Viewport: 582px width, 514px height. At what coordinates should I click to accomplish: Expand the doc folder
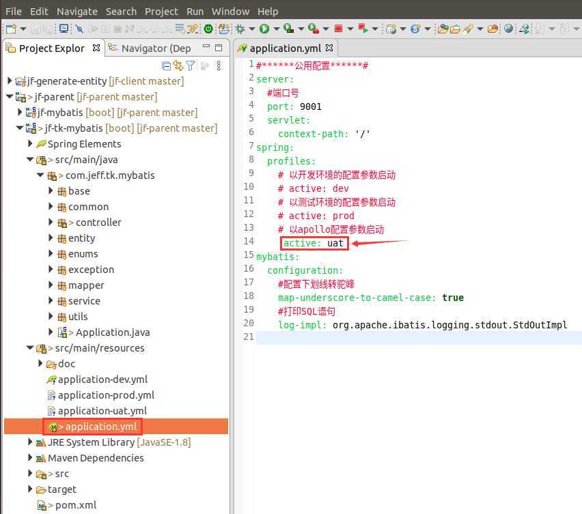[x=41, y=363]
